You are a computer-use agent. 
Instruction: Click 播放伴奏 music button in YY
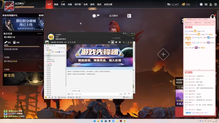pyautogui.click(x=71, y=97)
